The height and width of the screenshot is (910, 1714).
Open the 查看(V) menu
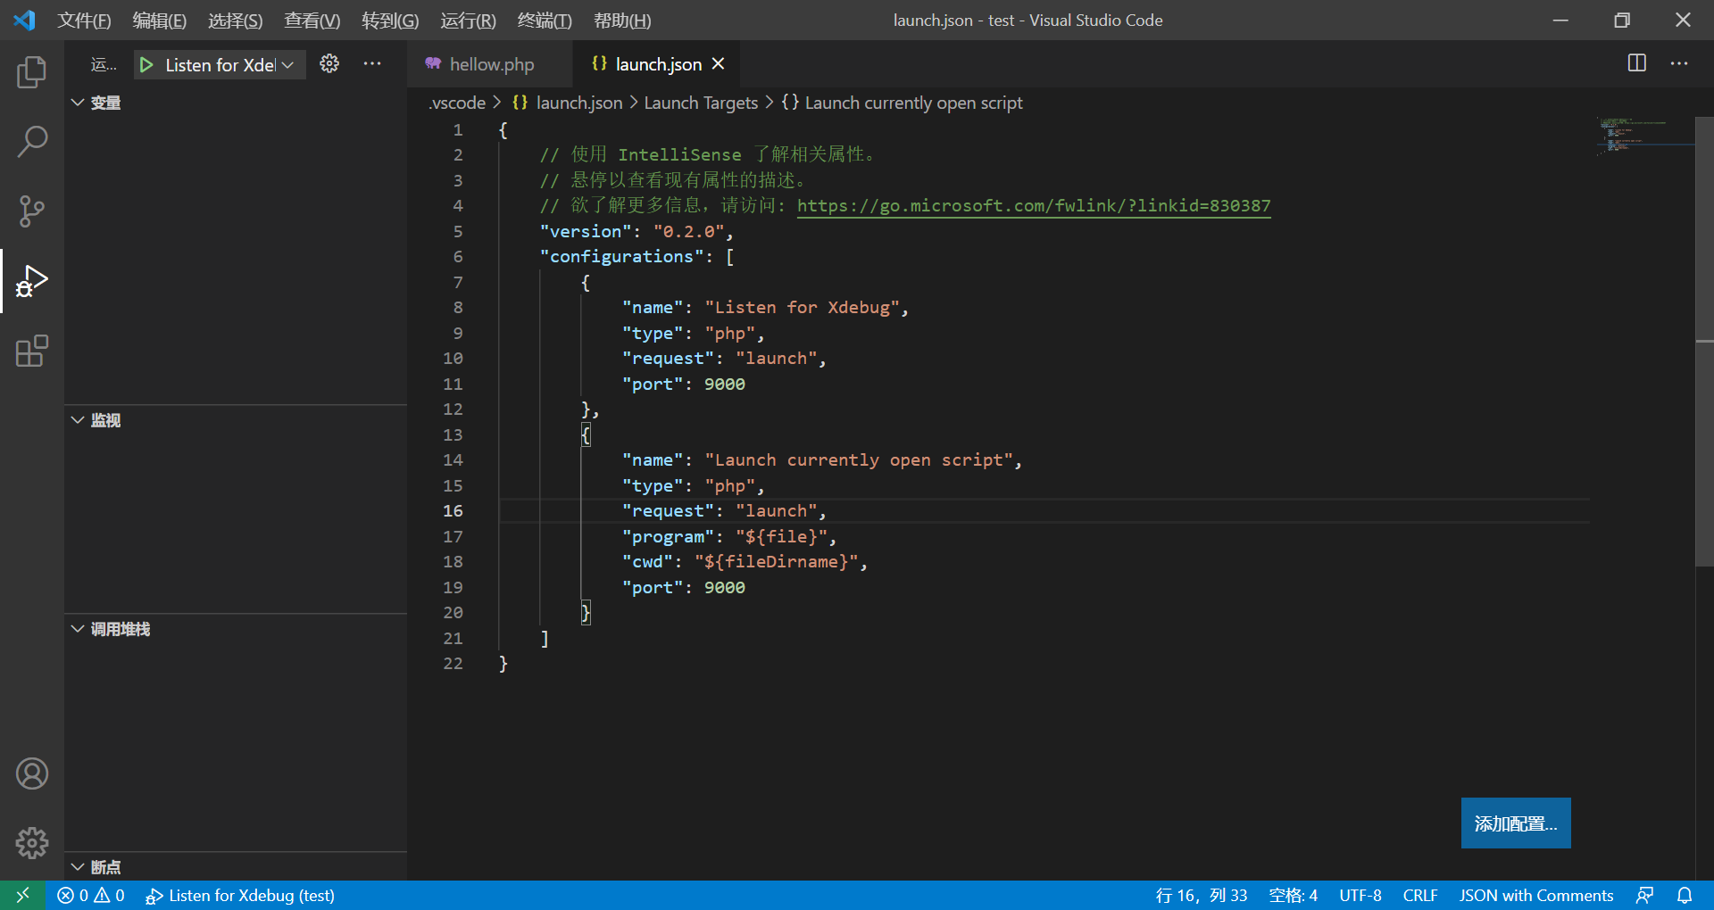tap(312, 20)
